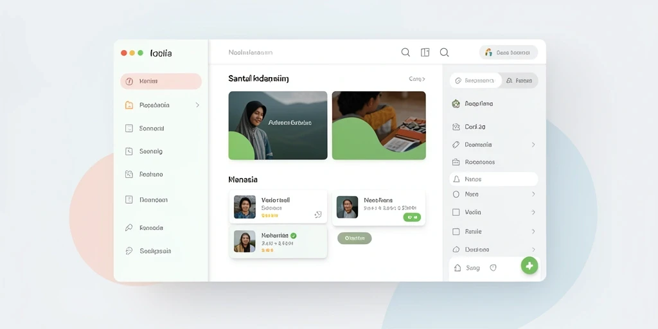The image size is (658, 329).
Task: Open the Rootrano icon in sidebar
Action: 129,174
